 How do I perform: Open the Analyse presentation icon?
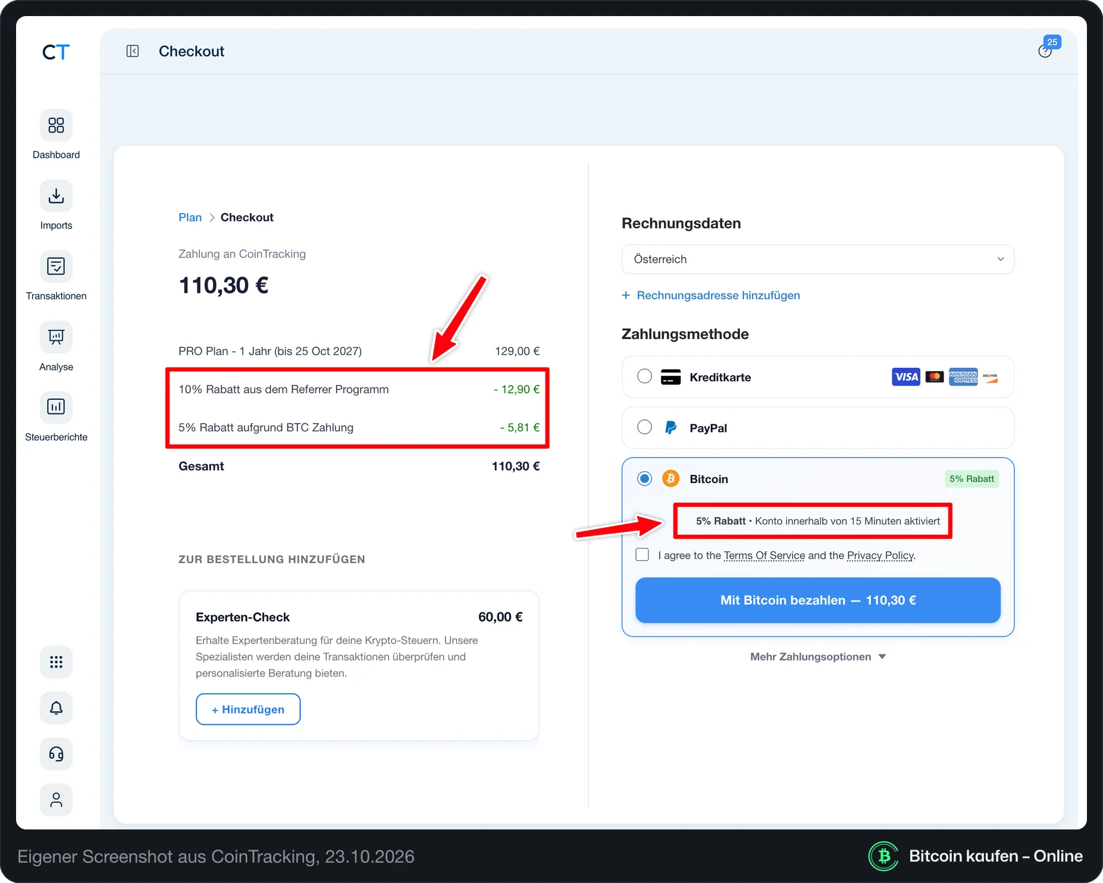[x=56, y=337]
